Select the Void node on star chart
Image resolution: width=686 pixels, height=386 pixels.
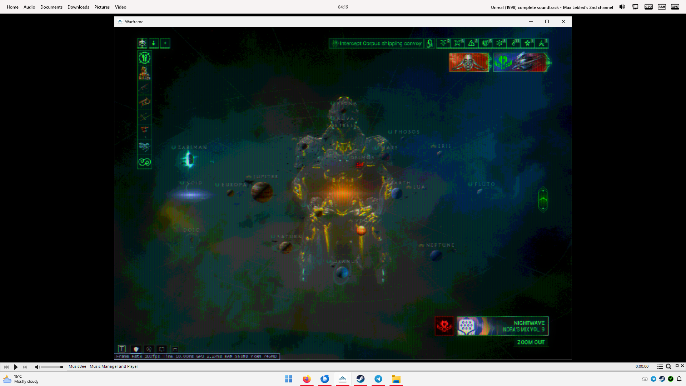click(x=191, y=195)
